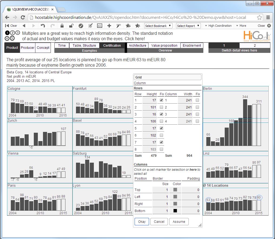Grab the dialog resize corner handle
275x239 pixels.
point(200,225)
